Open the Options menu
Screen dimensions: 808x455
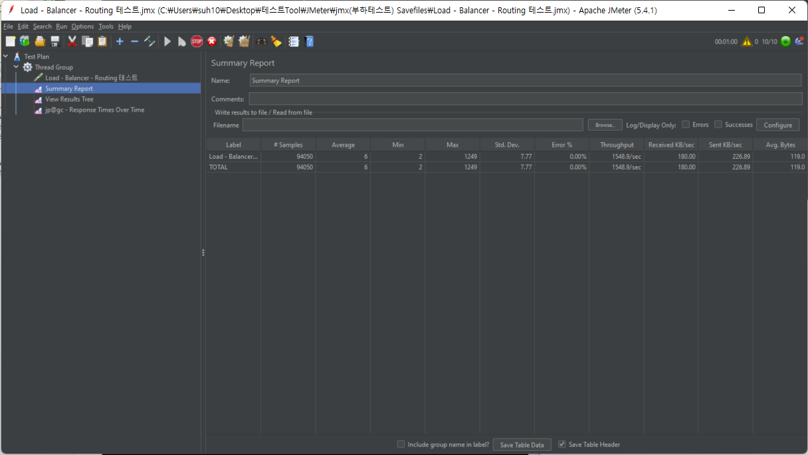[x=82, y=27]
